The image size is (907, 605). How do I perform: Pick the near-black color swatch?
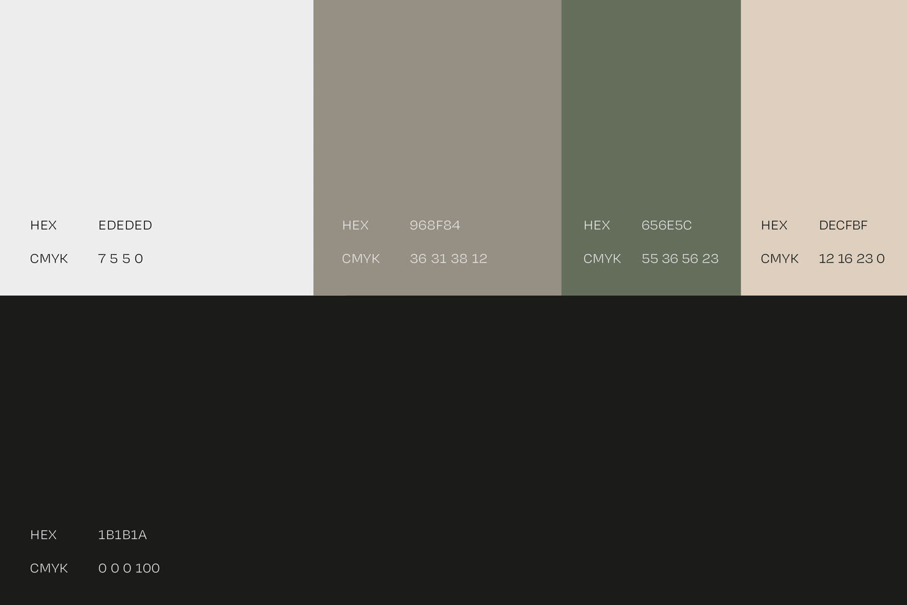pyautogui.click(x=453, y=450)
